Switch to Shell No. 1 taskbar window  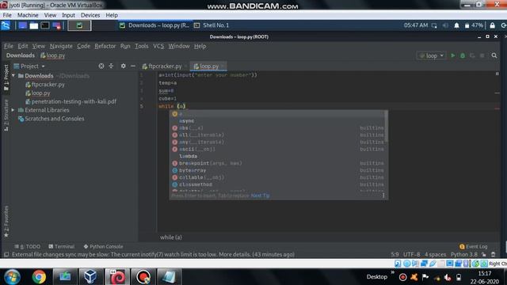coord(212,25)
